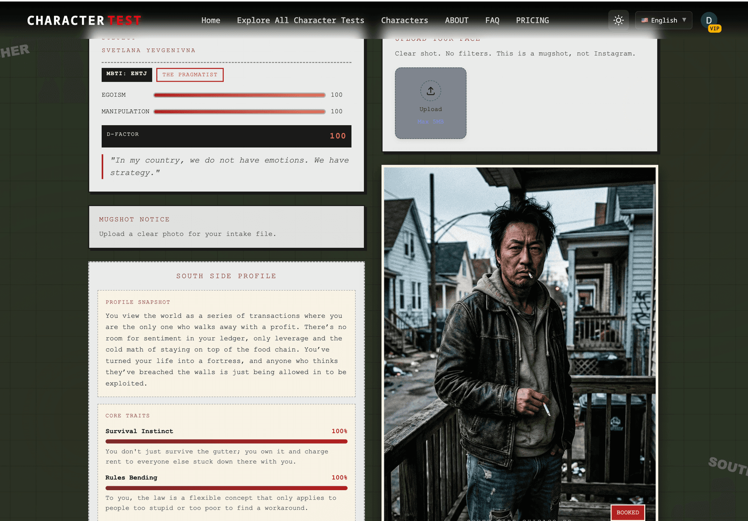Click the BOOKED stamp on the mugshot
The image size is (748, 521).
pos(627,512)
